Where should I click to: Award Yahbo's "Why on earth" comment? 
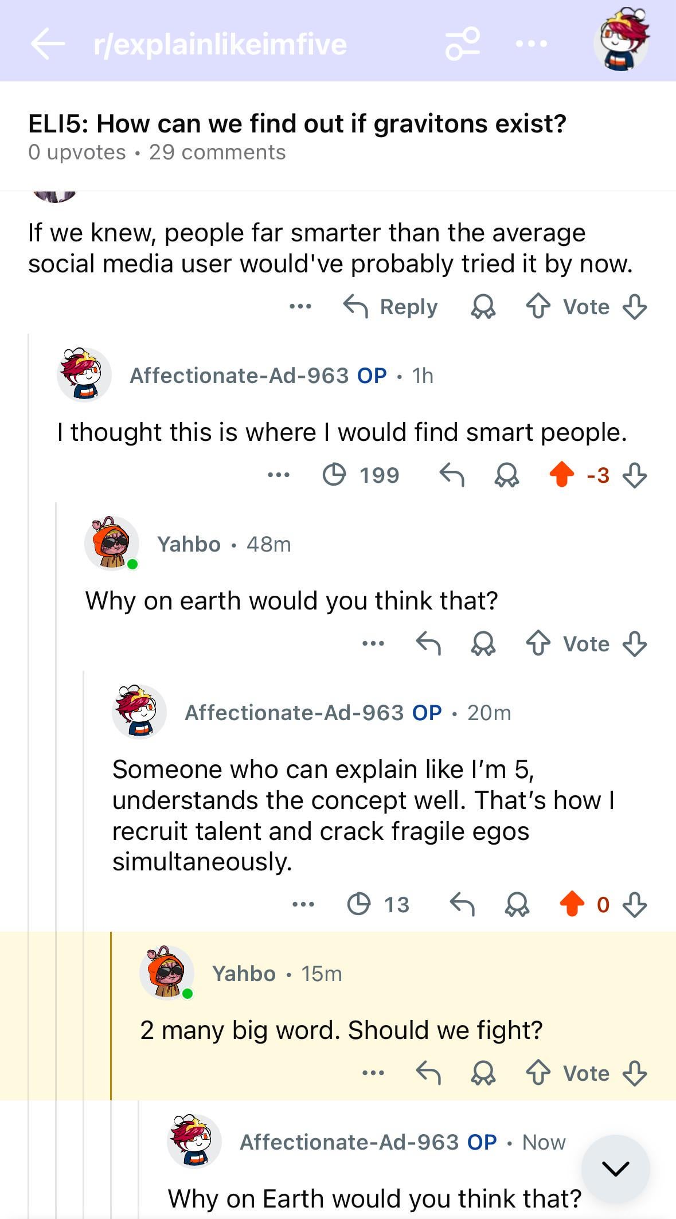(x=483, y=643)
